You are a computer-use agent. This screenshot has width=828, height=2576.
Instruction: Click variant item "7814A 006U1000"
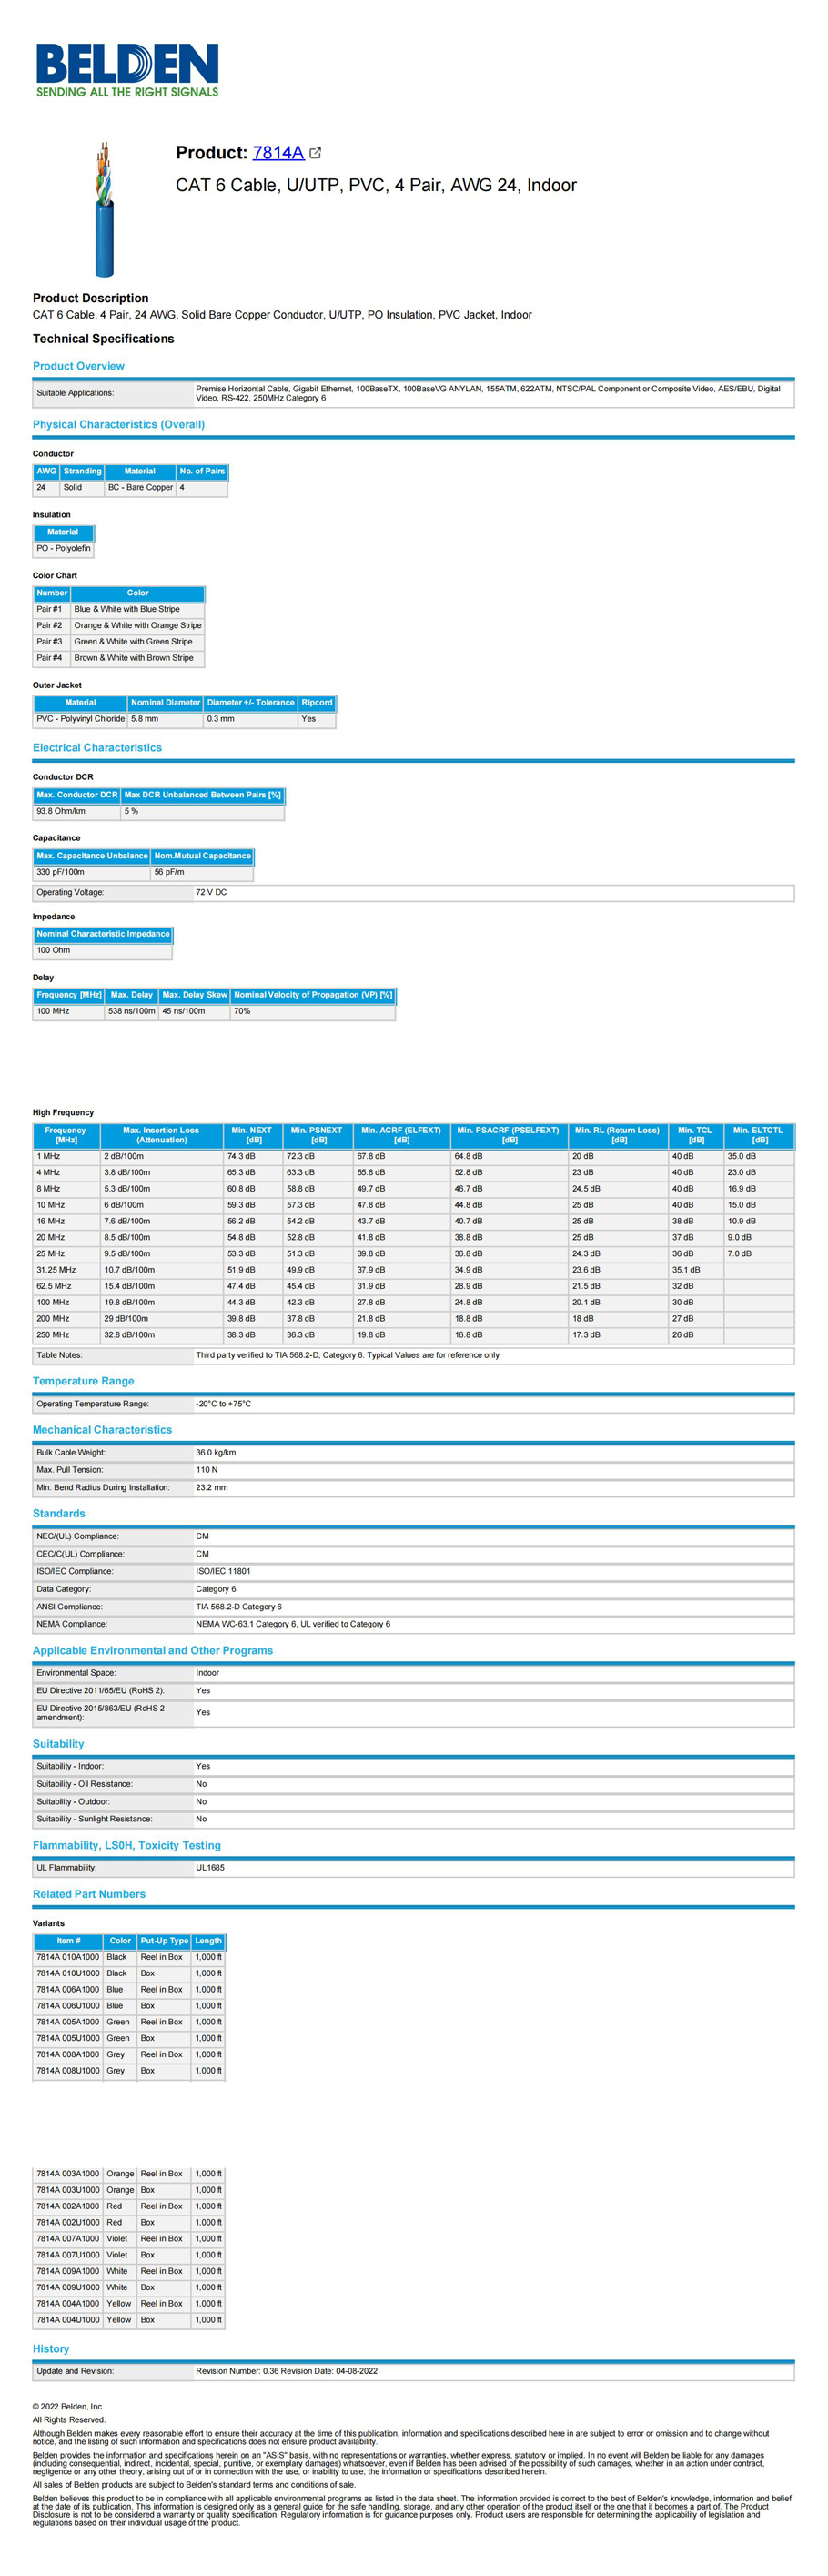[x=68, y=2007]
